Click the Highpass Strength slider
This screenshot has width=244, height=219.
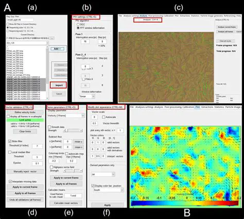tap(73, 171)
